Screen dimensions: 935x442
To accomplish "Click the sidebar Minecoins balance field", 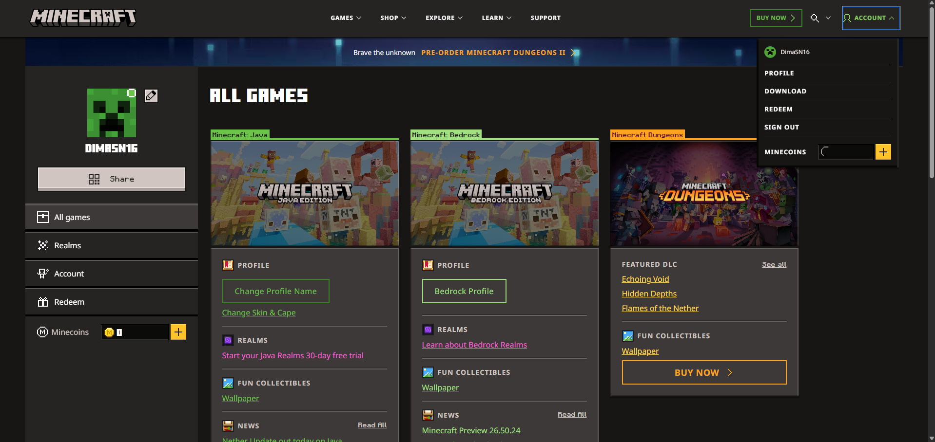I will point(135,332).
